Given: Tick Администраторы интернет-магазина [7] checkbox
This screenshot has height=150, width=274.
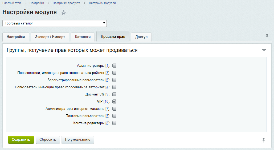Looking at the screenshot, I should coord(114,109).
